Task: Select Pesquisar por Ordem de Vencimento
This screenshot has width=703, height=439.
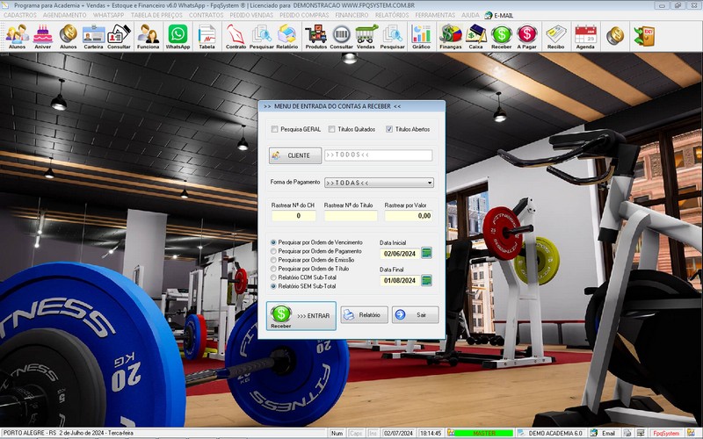Action: pos(273,242)
